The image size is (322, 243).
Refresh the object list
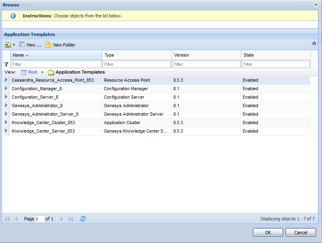tap(83, 218)
